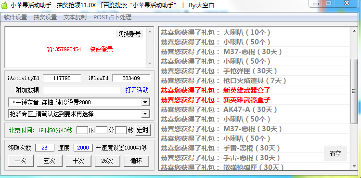Expand the 一锤定音_连抽 dropdown

click(x=145, y=102)
